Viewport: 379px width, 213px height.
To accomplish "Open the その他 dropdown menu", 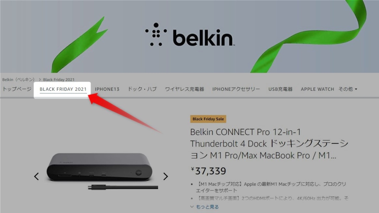I will click(x=348, y=89).
